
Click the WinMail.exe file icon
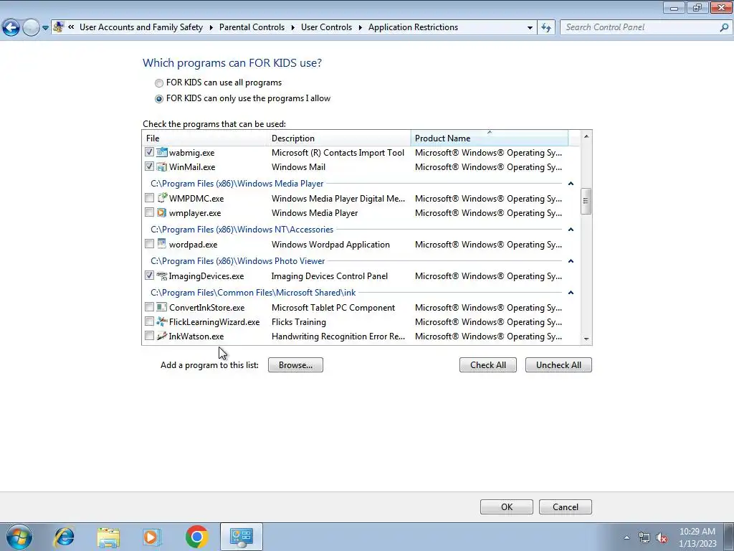pyautogui.click(x=162, y=166)
